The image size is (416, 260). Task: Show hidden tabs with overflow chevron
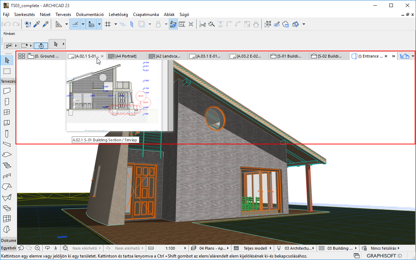point(394,56)
